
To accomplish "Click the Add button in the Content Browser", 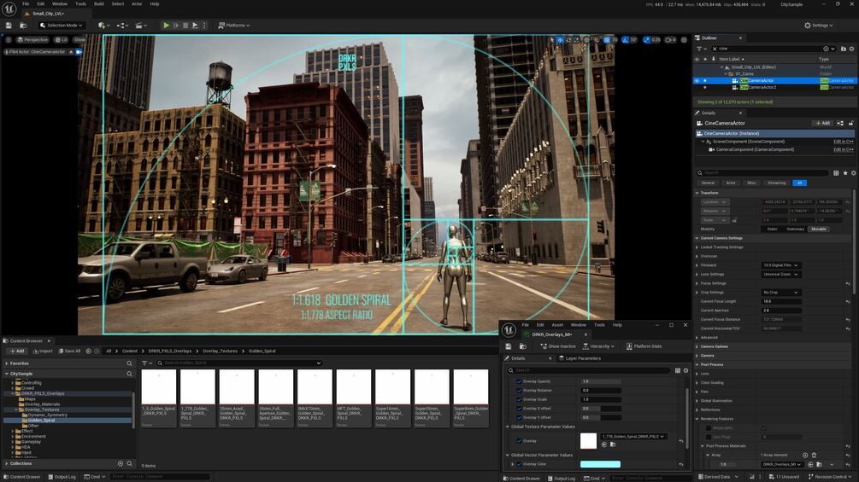I will [17, 351].
